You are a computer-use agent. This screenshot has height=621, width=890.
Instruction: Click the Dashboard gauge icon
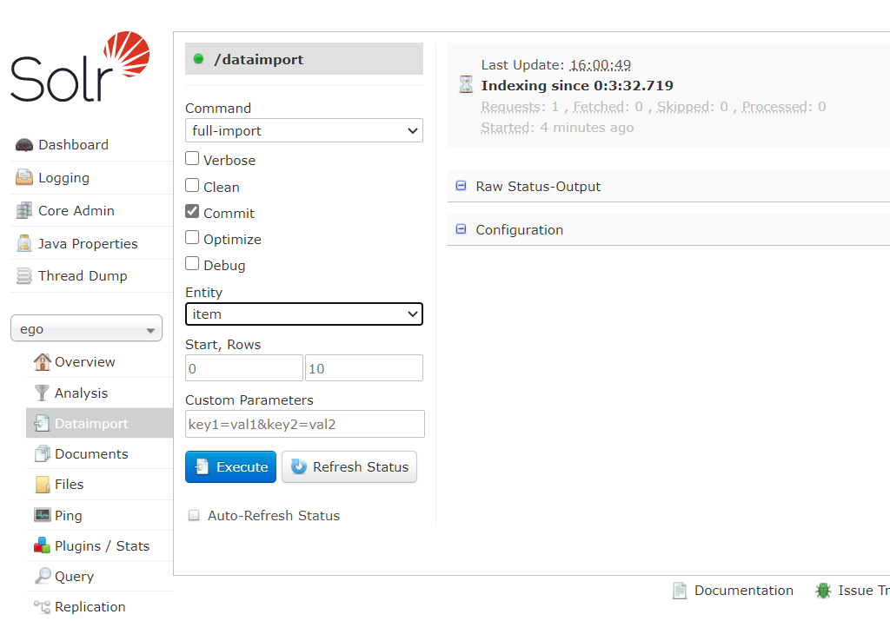point(23,145)
